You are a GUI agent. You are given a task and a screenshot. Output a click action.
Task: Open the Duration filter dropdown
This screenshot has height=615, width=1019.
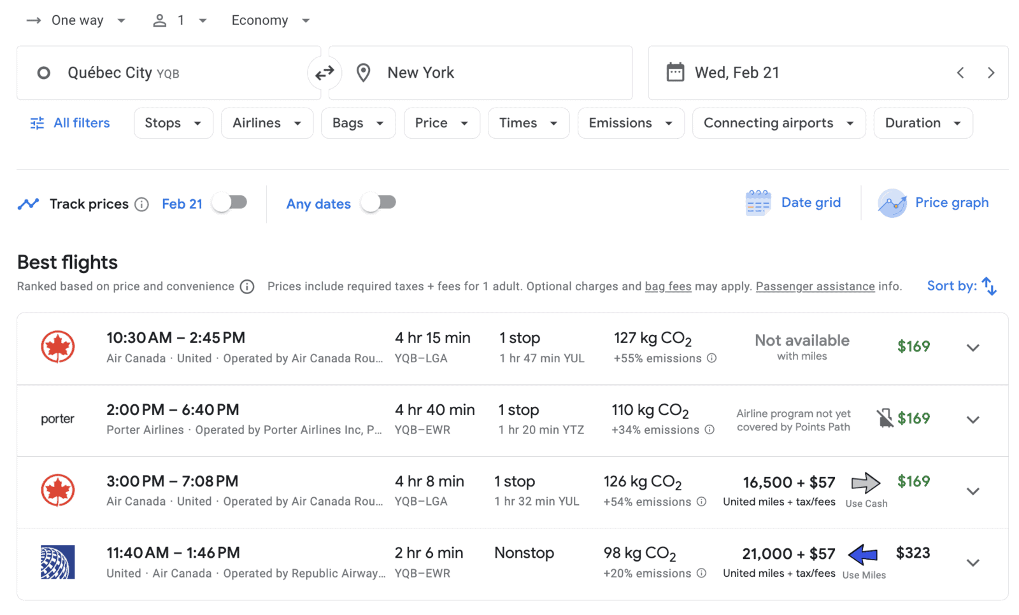click(923, 123)
